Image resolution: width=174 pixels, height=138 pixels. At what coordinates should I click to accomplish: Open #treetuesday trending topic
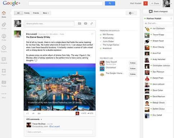pos(108,38)
